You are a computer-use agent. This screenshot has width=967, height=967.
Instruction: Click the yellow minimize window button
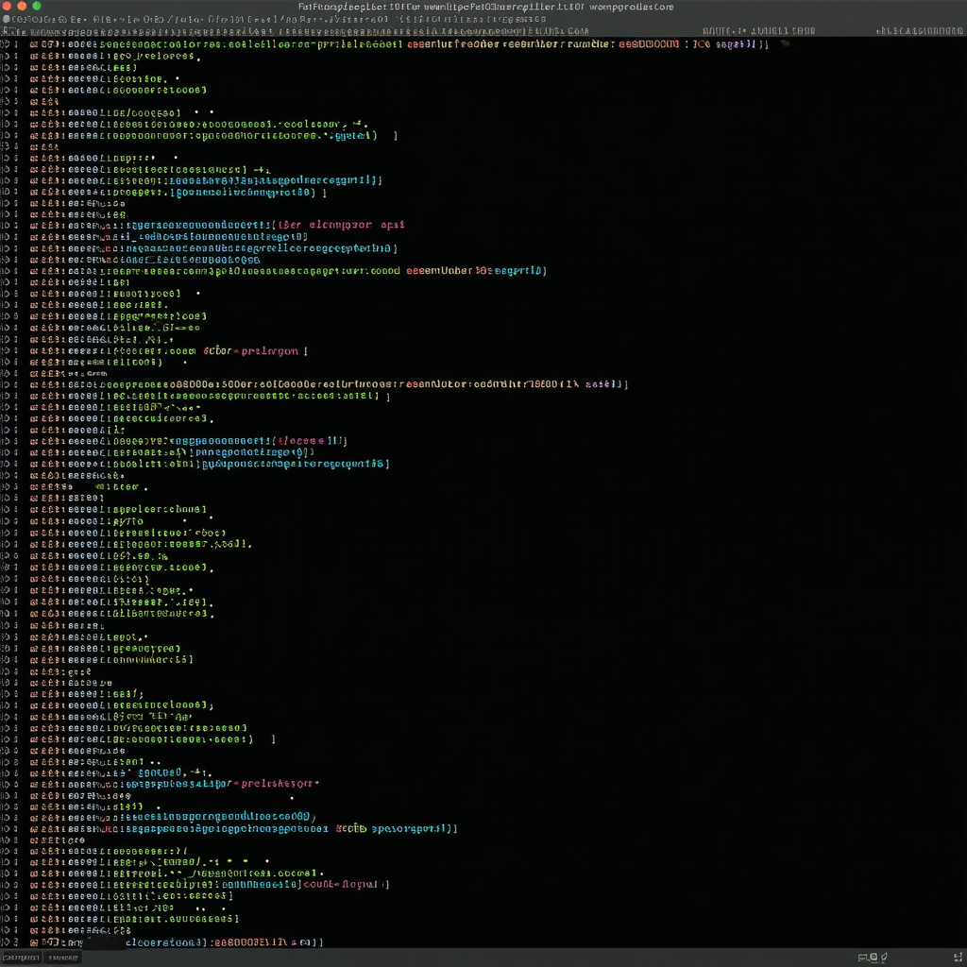coord(22,6)
